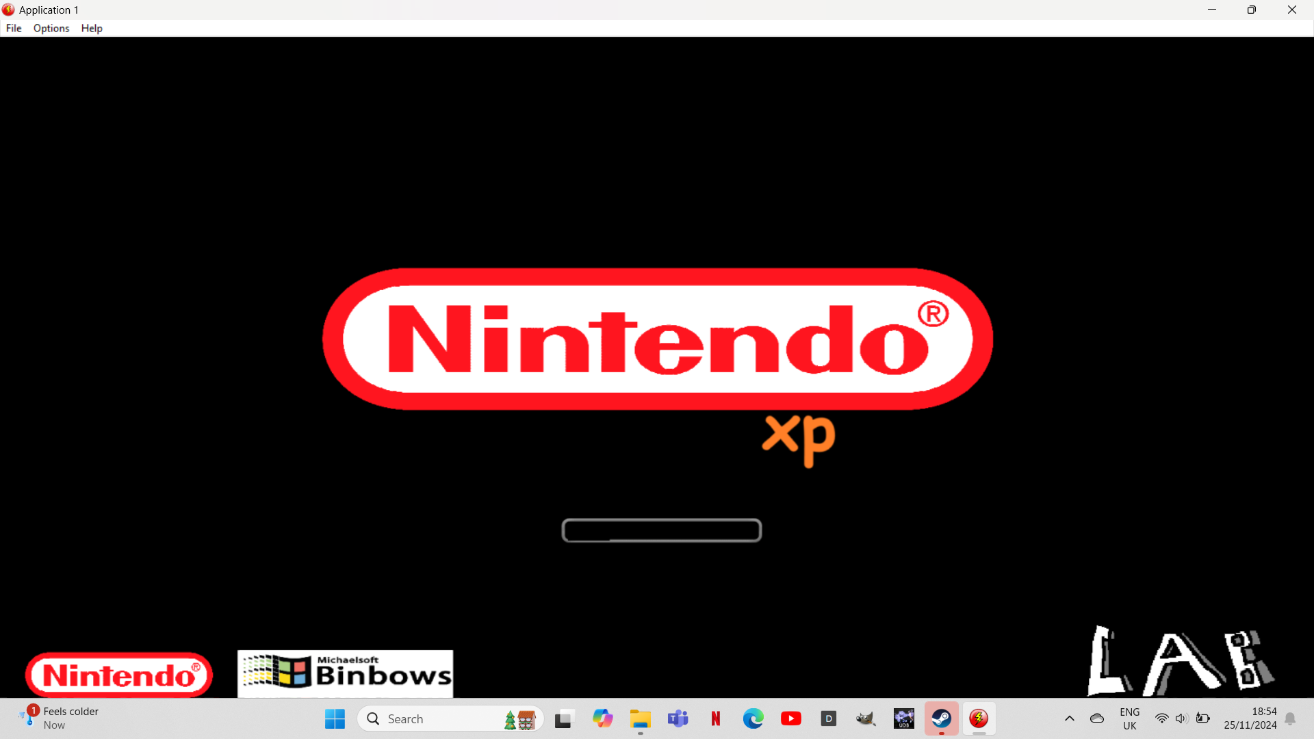Viewport: 1314px width, 739px height.
Task: Click the weather notification balloon
Action: click(59, 718)
